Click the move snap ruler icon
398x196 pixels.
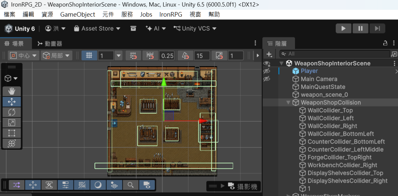[150, 56]
